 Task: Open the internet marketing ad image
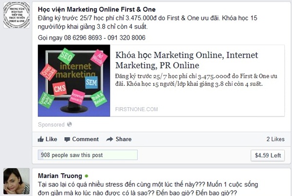click(74, 81)
